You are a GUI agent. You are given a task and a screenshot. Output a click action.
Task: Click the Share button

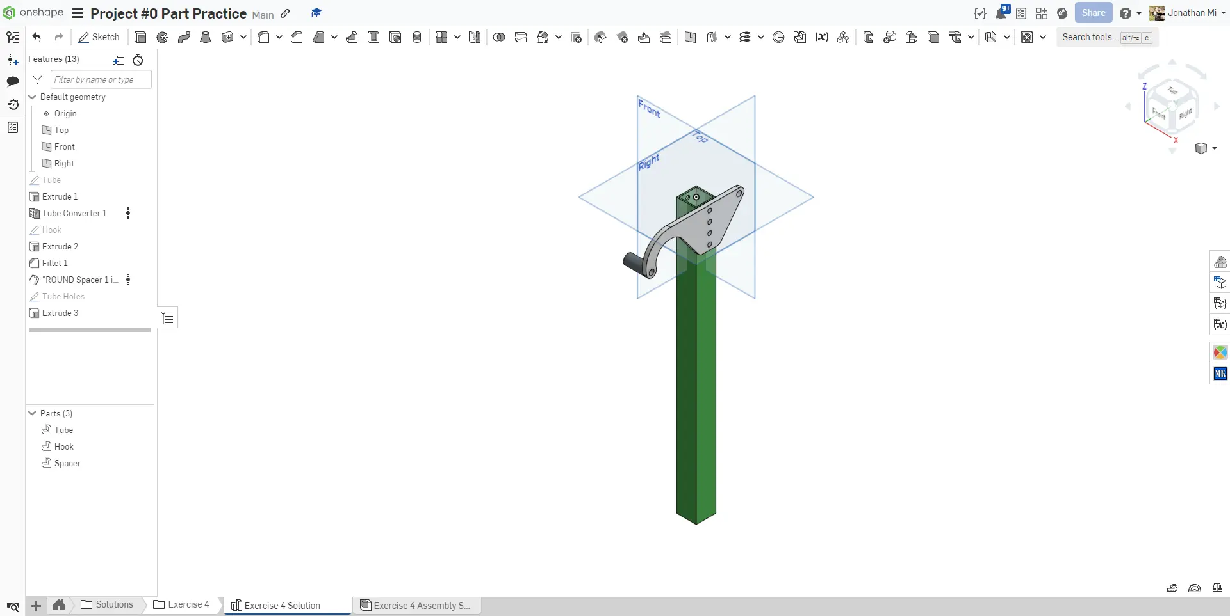point(1094,13)
